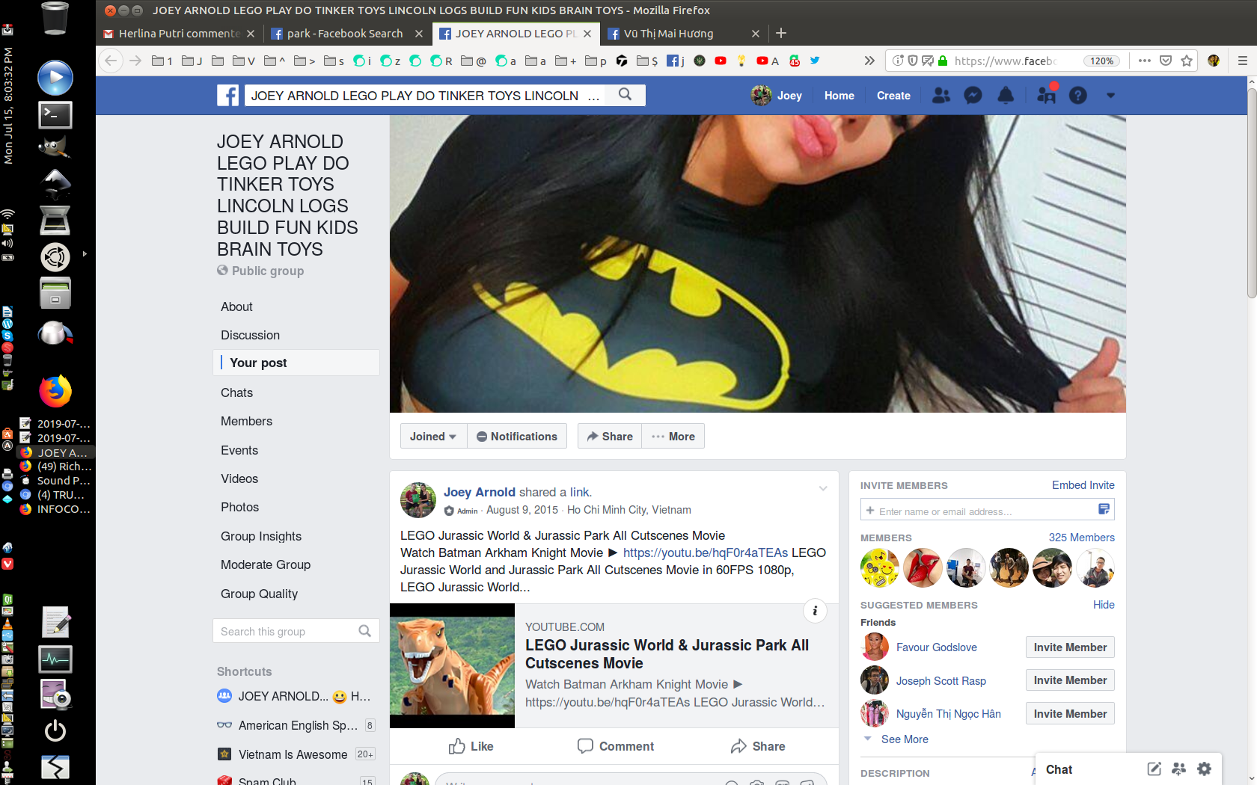Viewport: 1257px width, 785px height.
Task: Click the Quick Help question mark icon
Action: [x=1077, y=96]
